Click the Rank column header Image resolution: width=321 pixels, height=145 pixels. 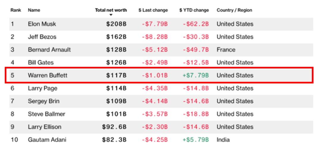16,10
